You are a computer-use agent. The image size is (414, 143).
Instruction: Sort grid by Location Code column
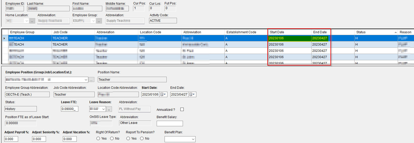(x=160, y=32)
